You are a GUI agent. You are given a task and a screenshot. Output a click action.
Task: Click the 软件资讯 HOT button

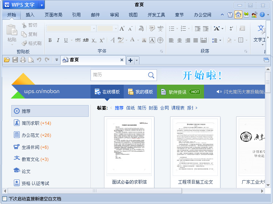click(180, 92)
